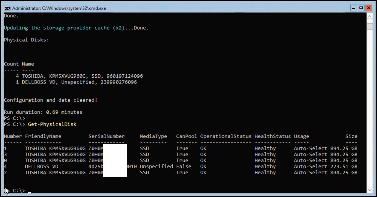Click the 'OperationalStatus' column header

[226, 136]
